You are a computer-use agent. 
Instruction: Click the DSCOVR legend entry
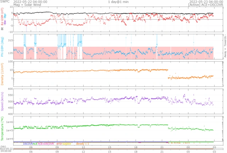click(x=28, y=144)
